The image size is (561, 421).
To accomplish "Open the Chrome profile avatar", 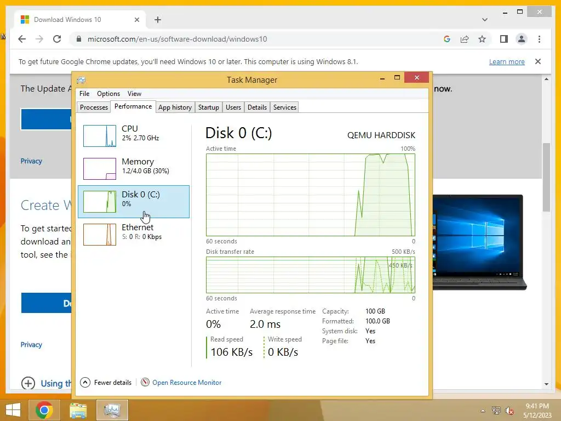I will click(522, 39).
